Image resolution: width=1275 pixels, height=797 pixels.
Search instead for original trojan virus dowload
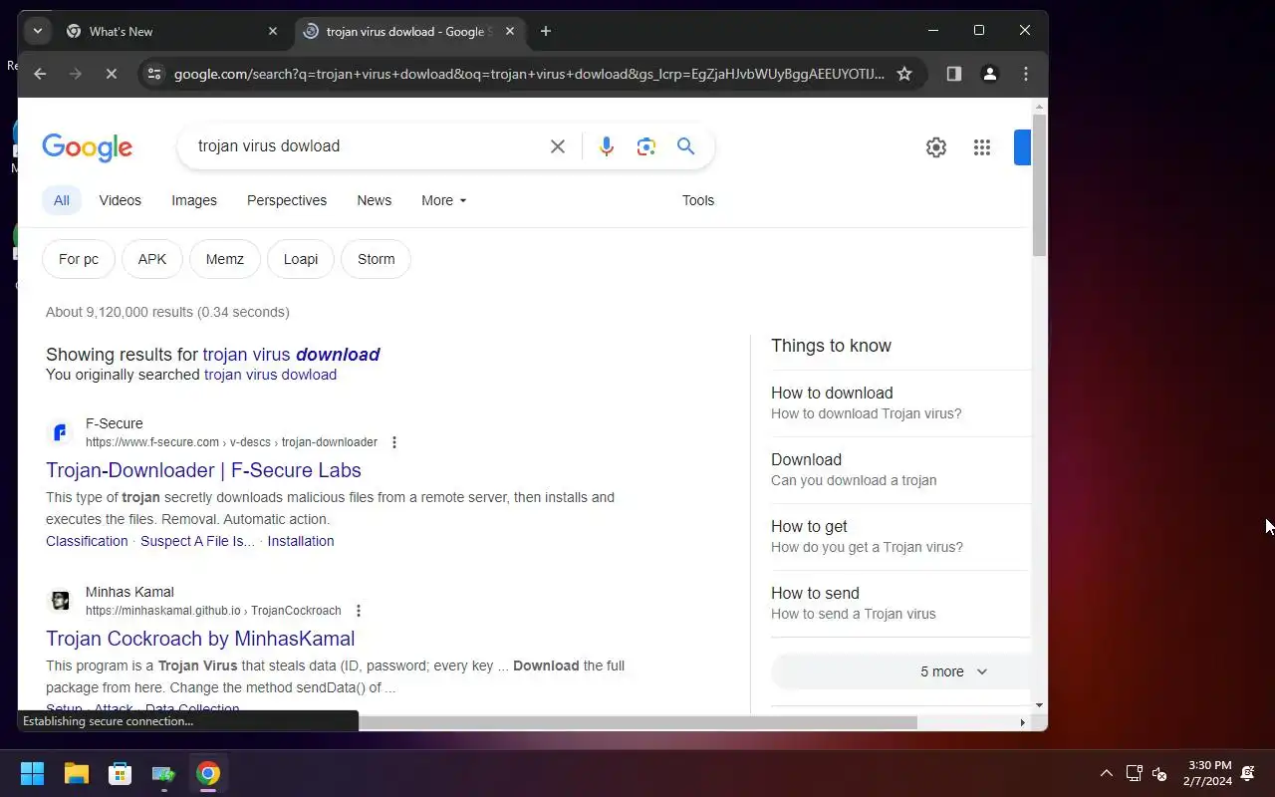pyautogui.click(x=270, y=375)
